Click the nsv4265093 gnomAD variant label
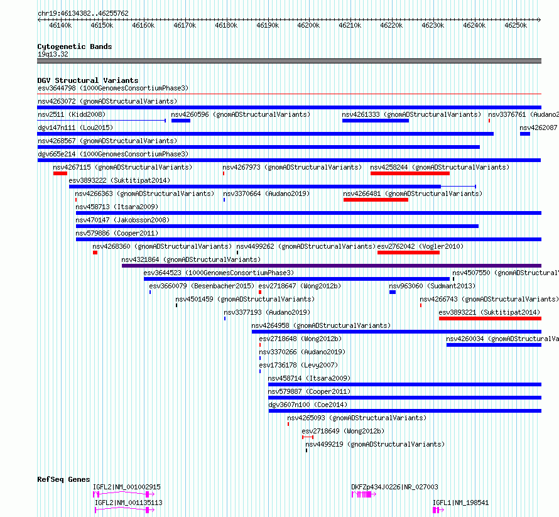Screen dimensions: 559x517 pyautogui.click(x=357, y=418)
